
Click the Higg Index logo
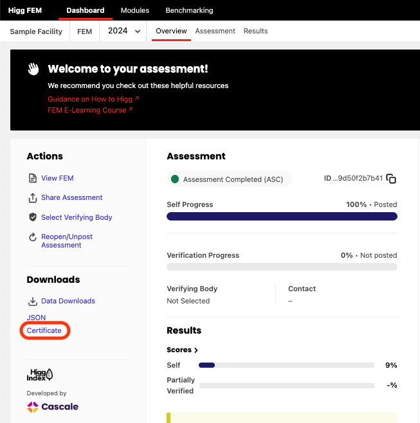[x=40, y=375]
